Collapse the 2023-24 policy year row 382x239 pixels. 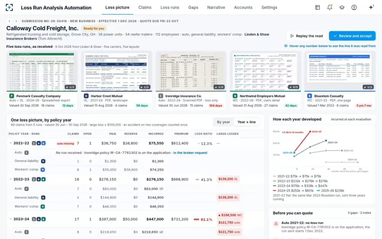click(x=11, y=219)
